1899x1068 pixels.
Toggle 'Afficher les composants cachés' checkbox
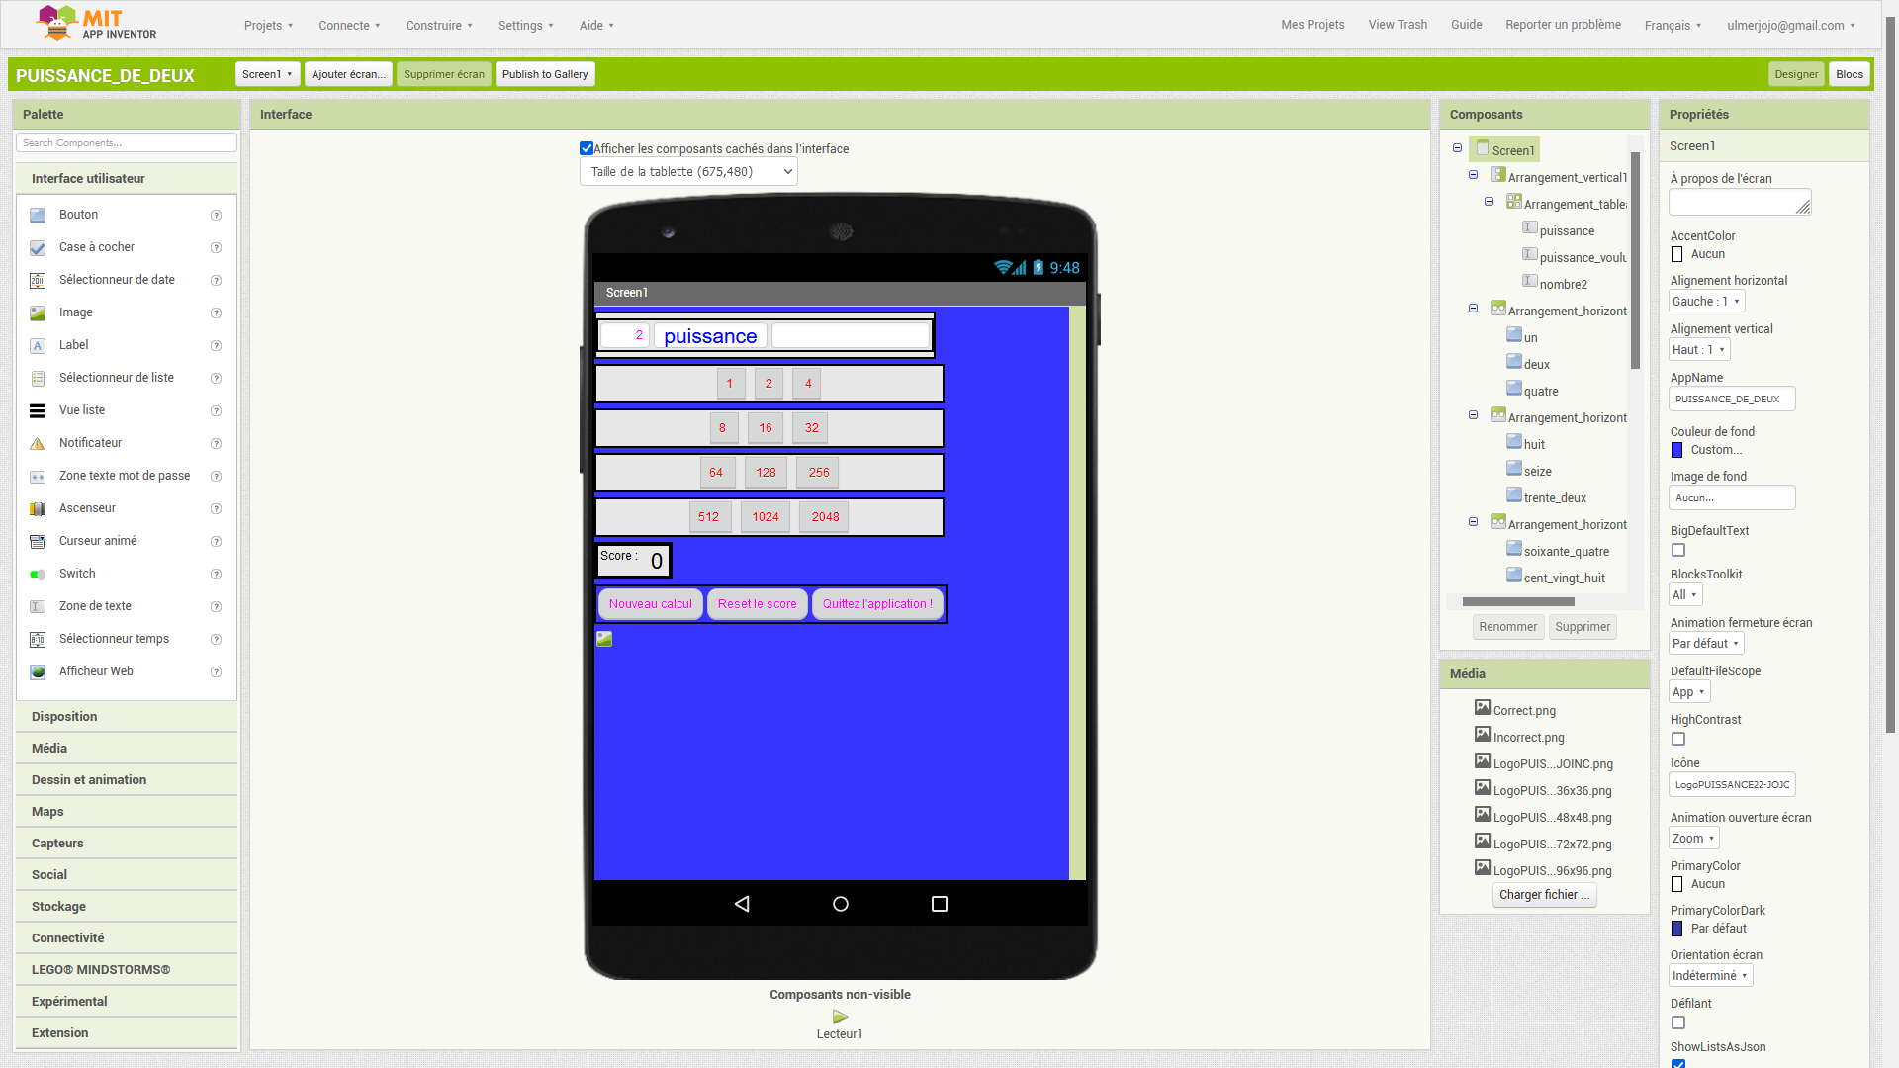pos(587,148)
